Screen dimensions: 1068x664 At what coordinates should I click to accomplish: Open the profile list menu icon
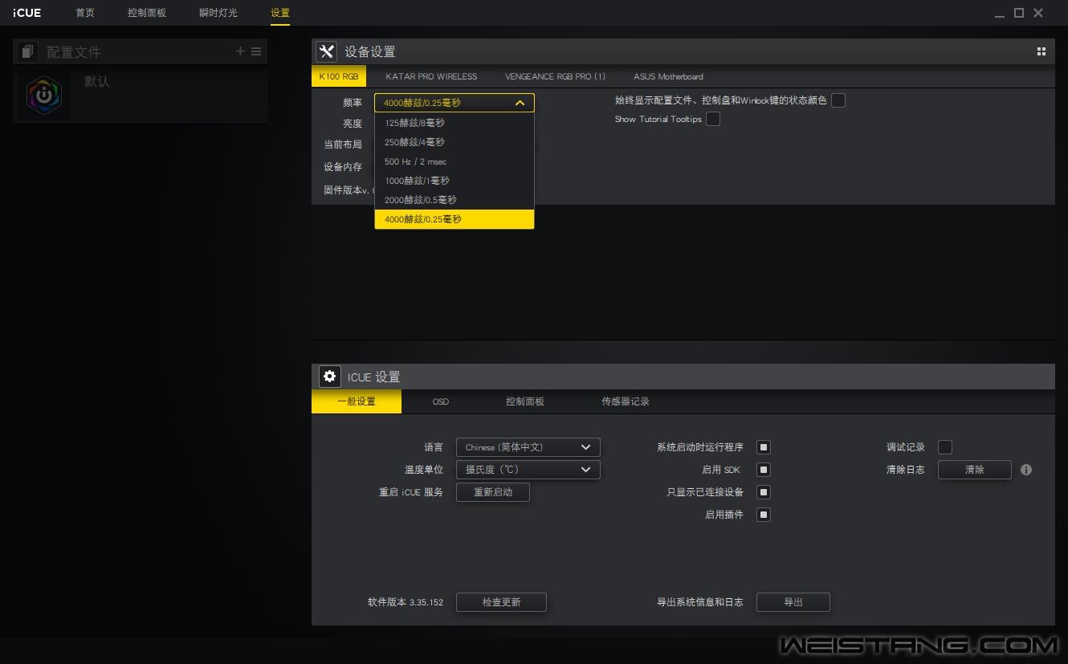coord(256,51)
